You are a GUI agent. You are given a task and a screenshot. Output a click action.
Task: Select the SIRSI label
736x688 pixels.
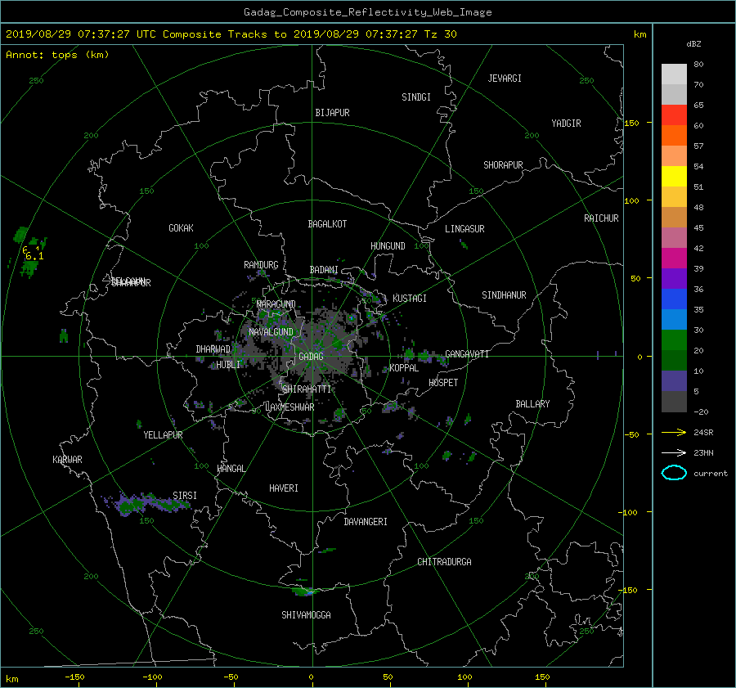(185, 496)
